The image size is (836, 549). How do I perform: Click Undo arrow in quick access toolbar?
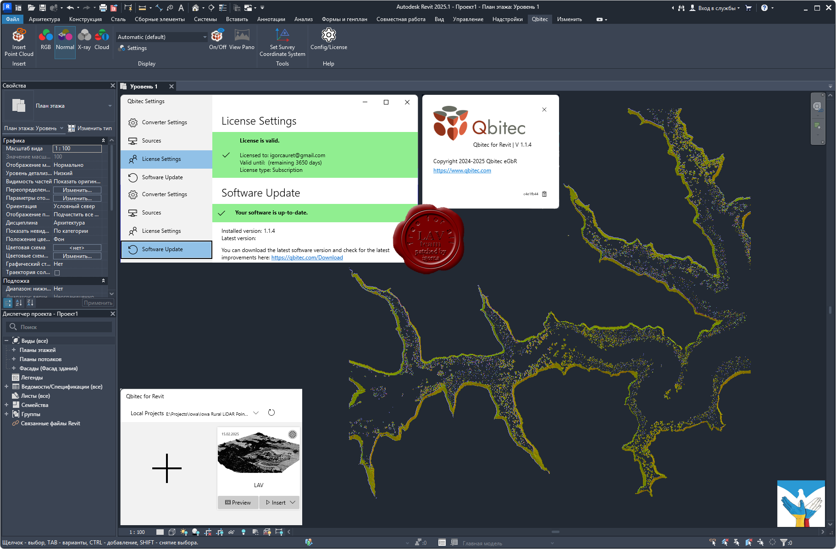click(70, 8)
